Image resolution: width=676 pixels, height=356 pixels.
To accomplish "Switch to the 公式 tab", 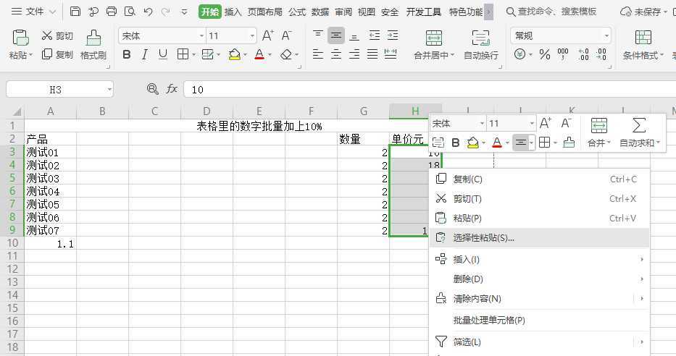I will coord(297,12).
